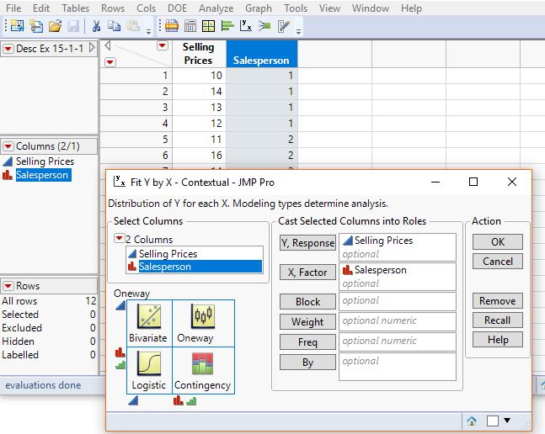Click the Freq role button

(307, 342)
